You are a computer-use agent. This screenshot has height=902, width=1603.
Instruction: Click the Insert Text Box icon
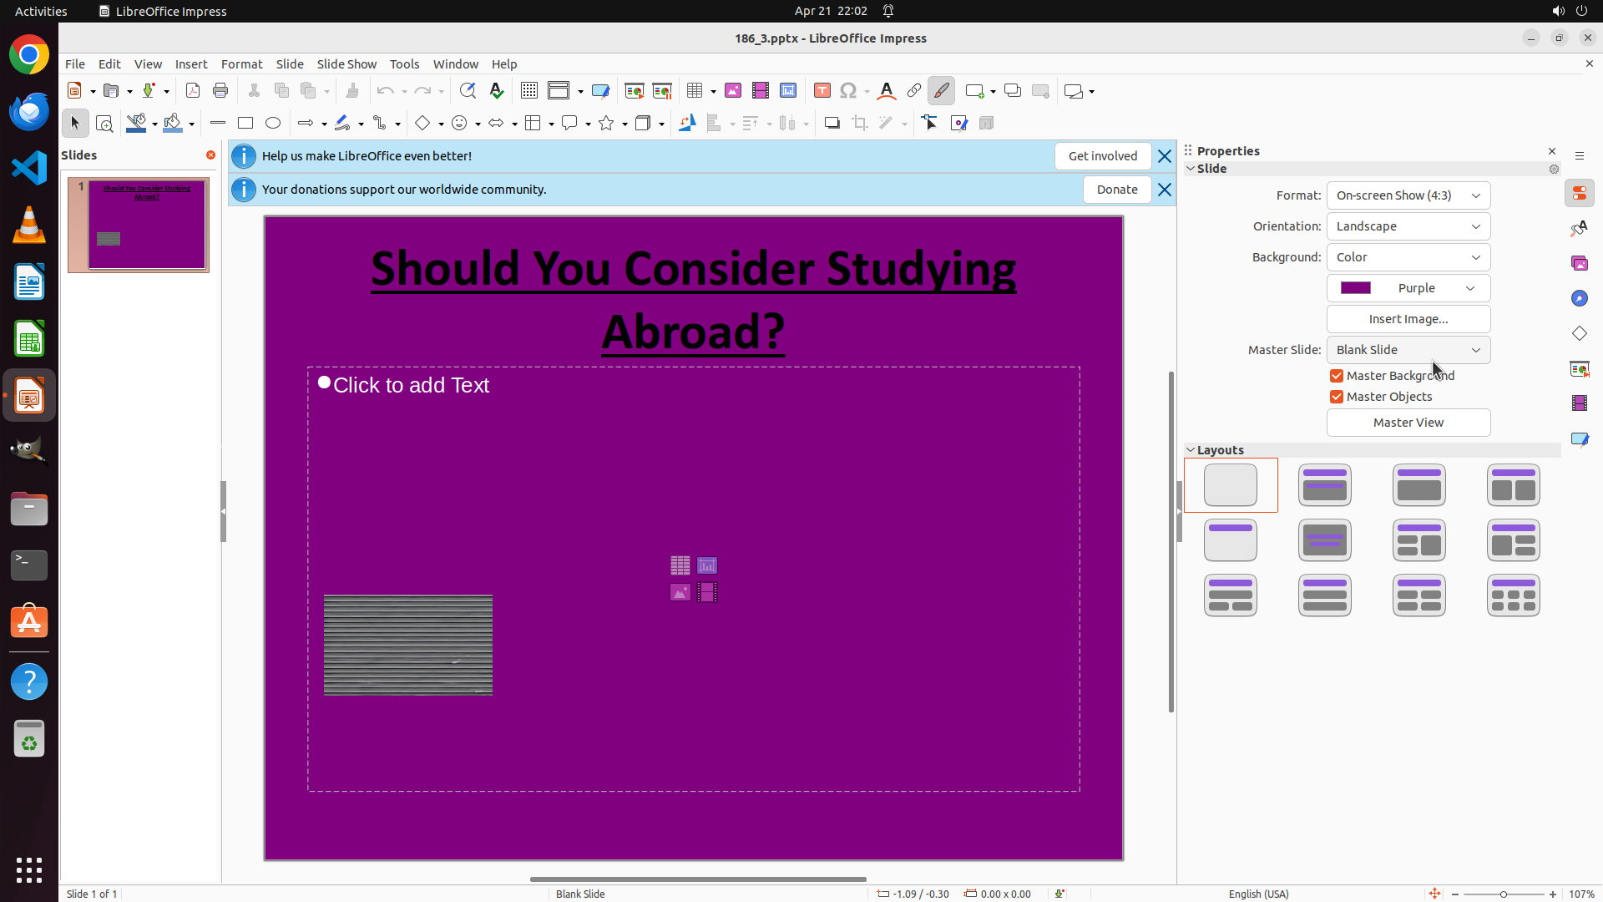pyautogui.click(x=822, y=91)
